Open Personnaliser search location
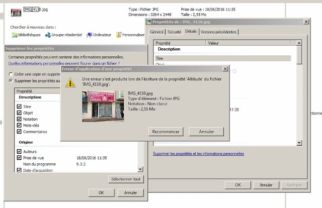The width and height of the screenshot is (322, 208). tap(130, 35)
